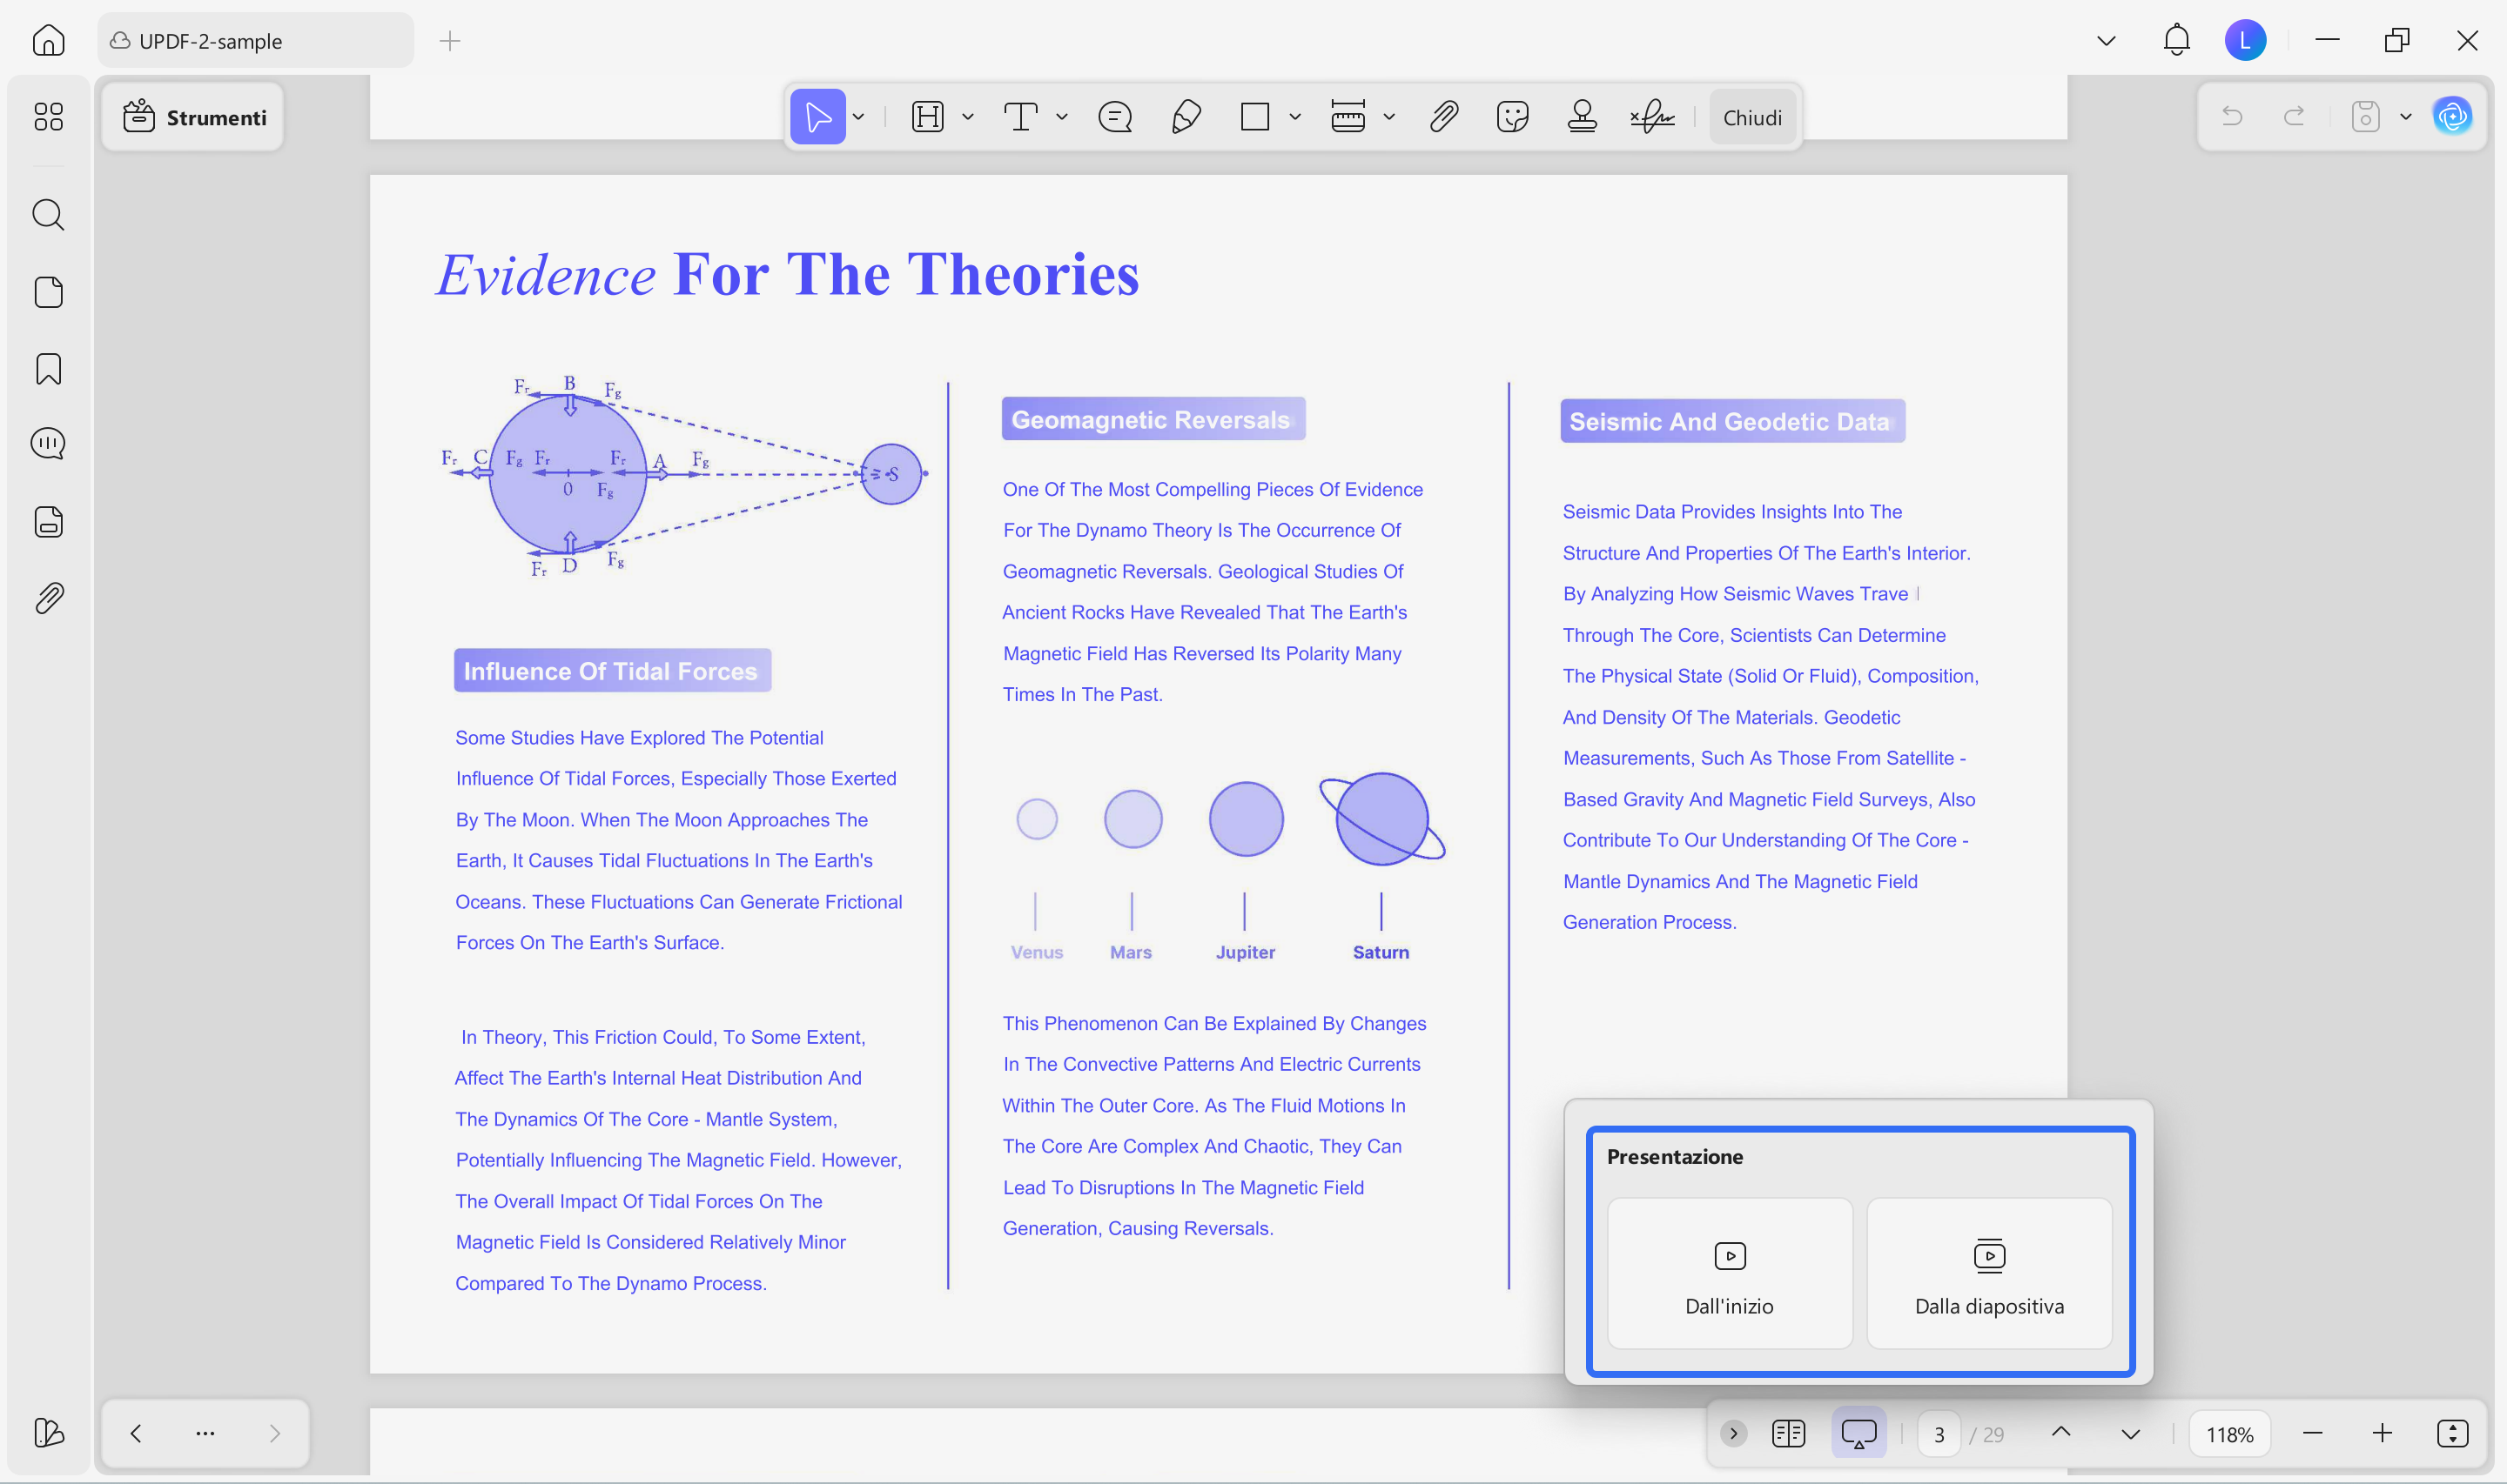
Task: Click the 'Evidence For The Theories' title
Action: point(789,274)
